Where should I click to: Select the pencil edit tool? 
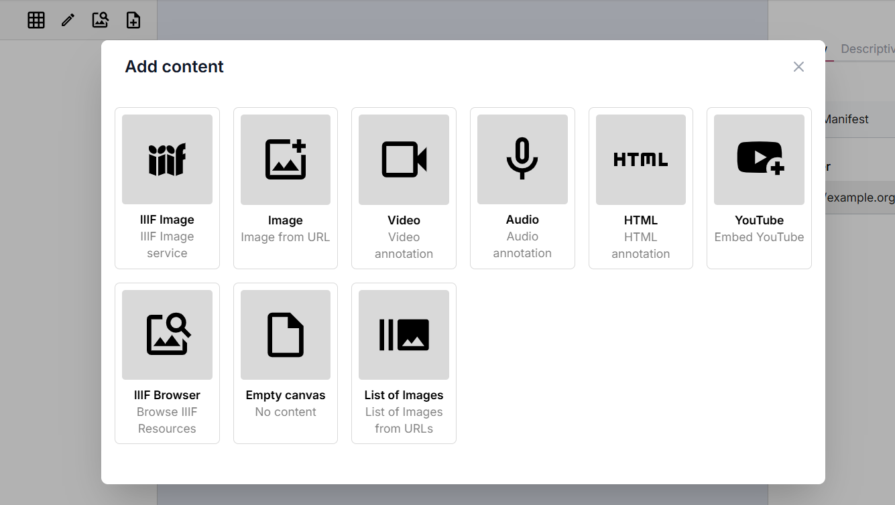(x=68, y=20)
